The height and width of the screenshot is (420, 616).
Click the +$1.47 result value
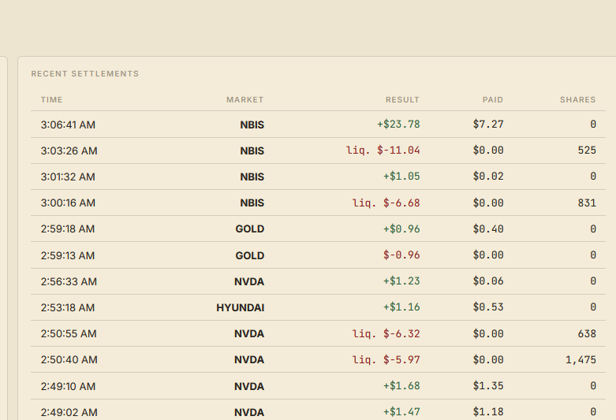pos(401,412)
